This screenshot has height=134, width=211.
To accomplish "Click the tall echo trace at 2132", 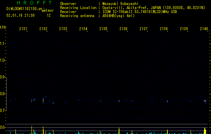I will [x=43, y=100].
